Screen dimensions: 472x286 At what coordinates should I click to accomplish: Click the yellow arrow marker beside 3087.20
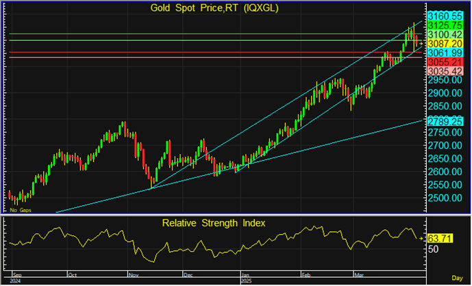click(421, 43)
